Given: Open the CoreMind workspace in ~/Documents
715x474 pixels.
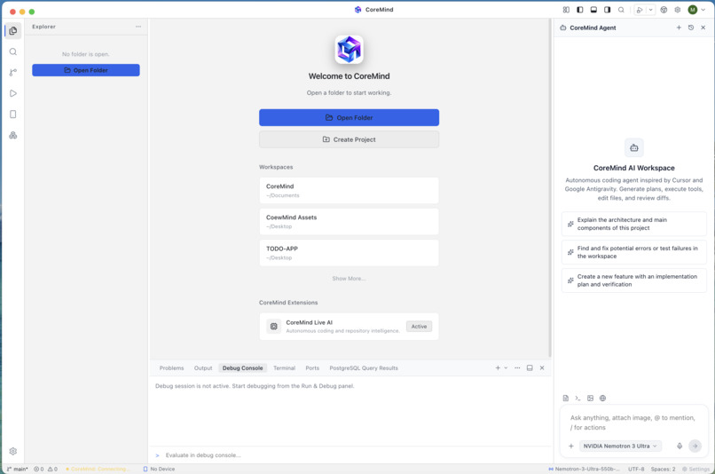Looking at the screenshot, I should pos(349,190).
